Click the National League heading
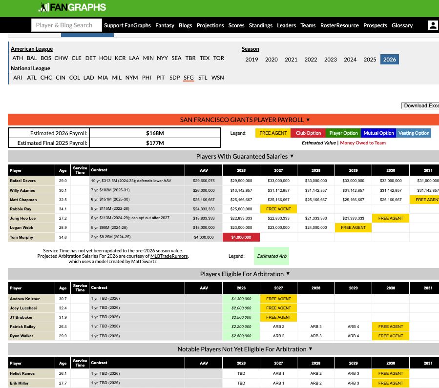 coord(30,68)
